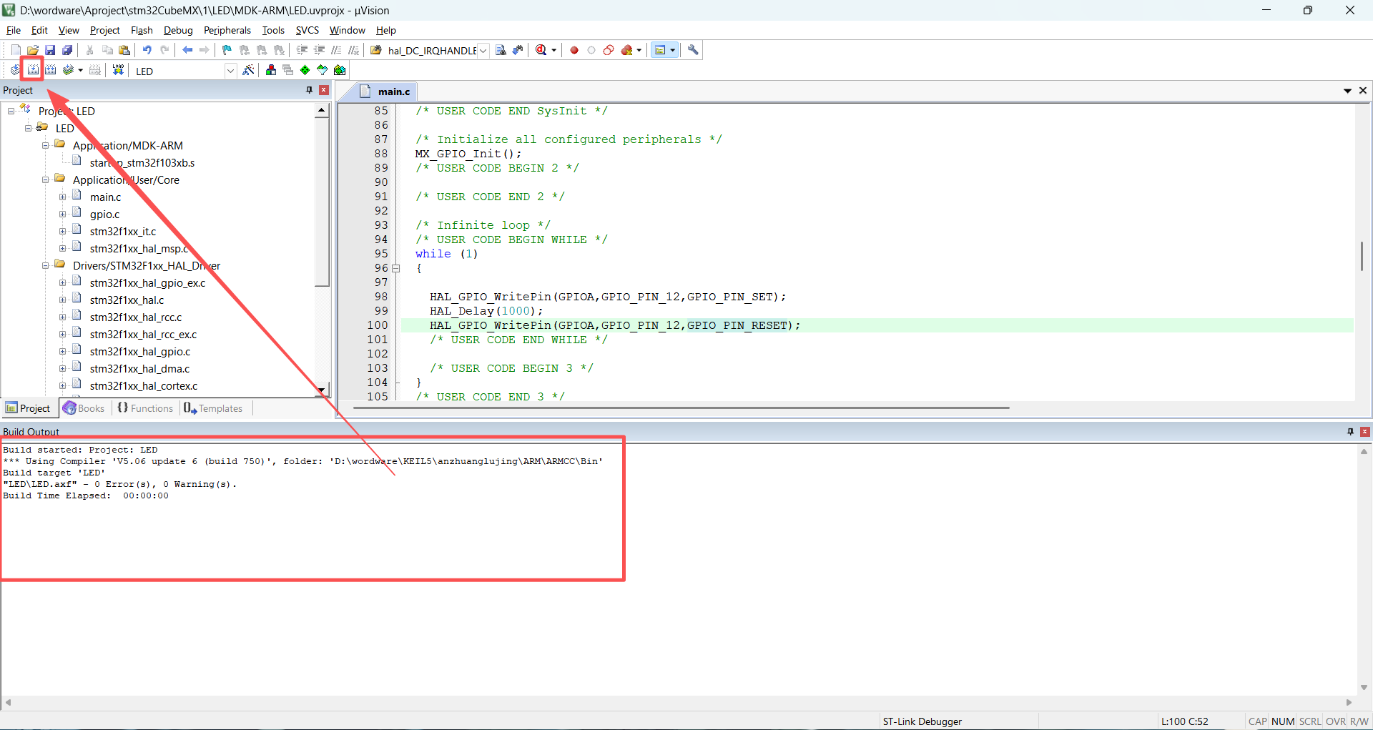The image size is (1373, 730).
Task: Close the Project panel
Action: point(324,90)
